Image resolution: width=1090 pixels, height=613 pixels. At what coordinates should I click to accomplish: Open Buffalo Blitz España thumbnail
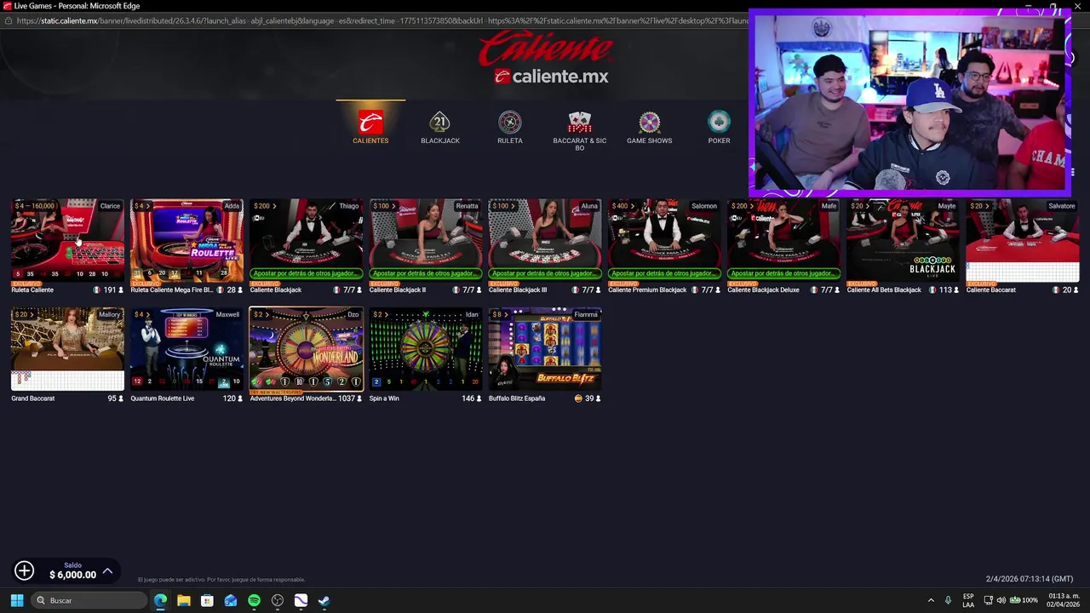544,349
